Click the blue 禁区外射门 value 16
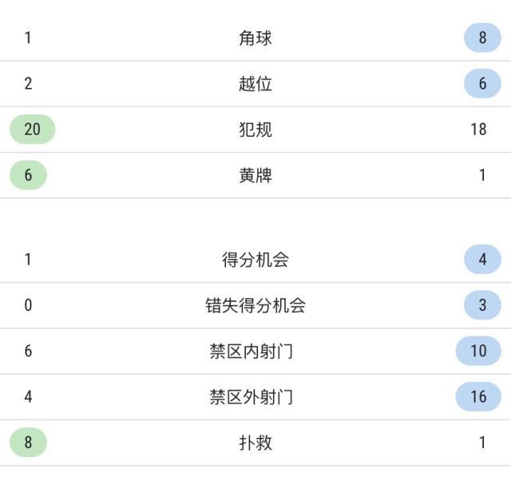The height and width of the screenshot is (477, 511). [478, 396]
